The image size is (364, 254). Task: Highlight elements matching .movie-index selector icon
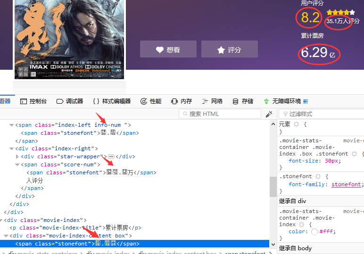[301, 224]
